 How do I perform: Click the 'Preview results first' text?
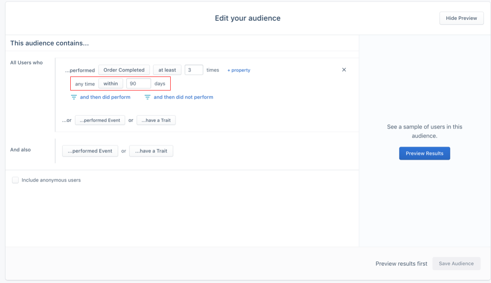[401, 264]
